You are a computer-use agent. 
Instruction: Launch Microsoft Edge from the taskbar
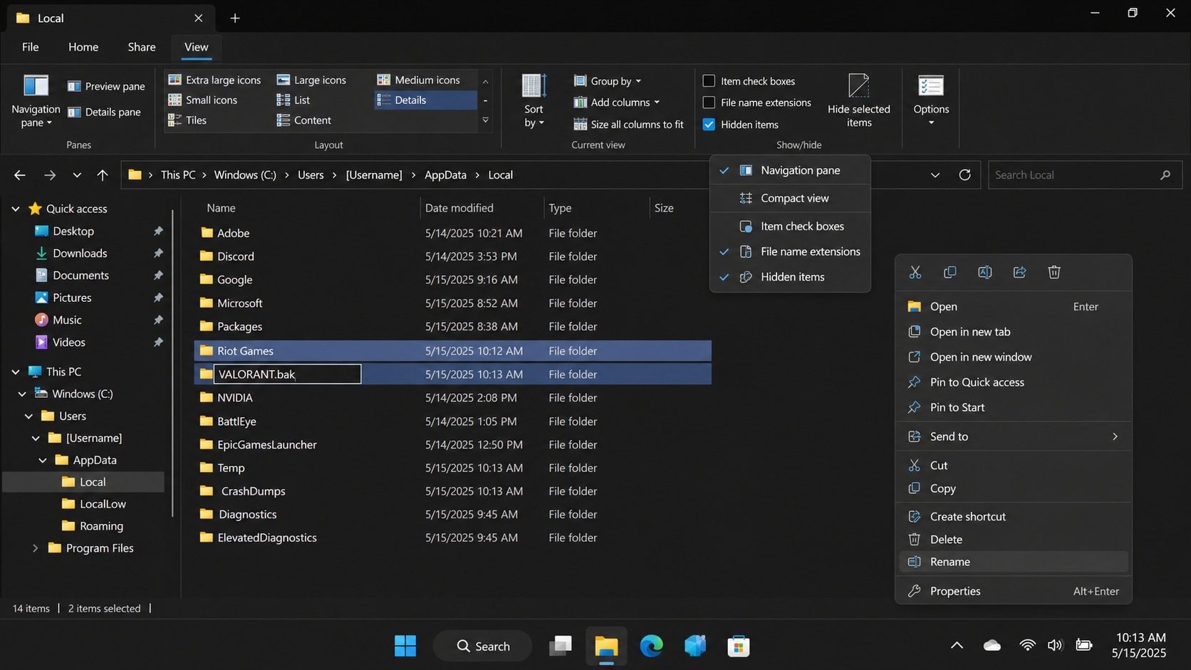pyautogui.click(x=651, y=646)
